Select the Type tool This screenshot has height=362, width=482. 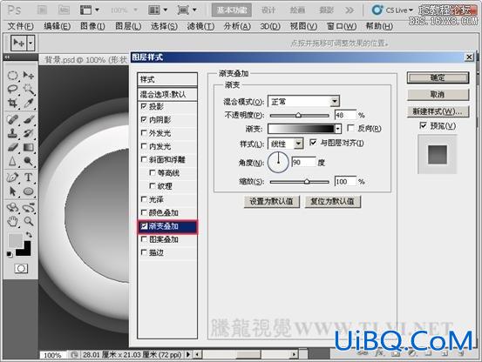tap(29, 178)
